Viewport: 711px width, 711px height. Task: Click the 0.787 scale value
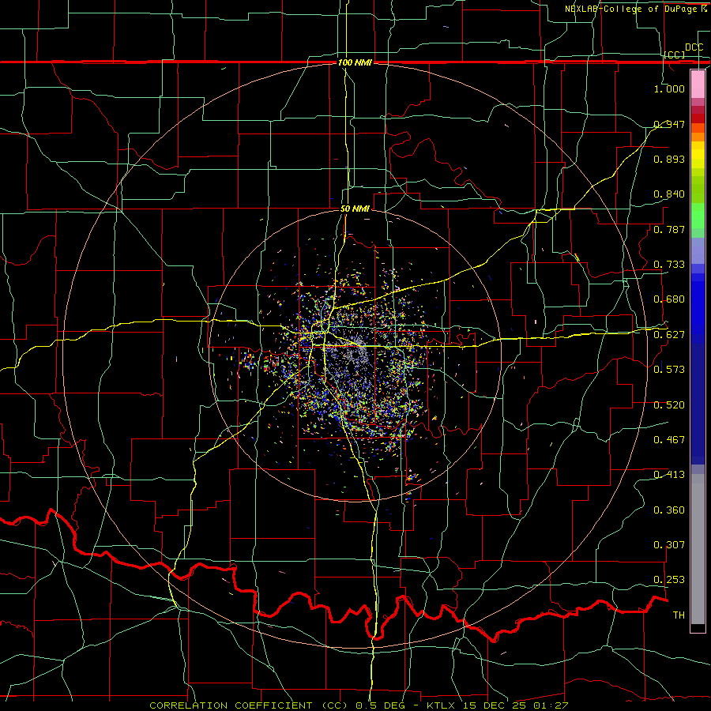click(669, 229)
